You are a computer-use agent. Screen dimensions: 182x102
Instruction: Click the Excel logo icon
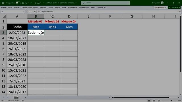coord(3,3)
